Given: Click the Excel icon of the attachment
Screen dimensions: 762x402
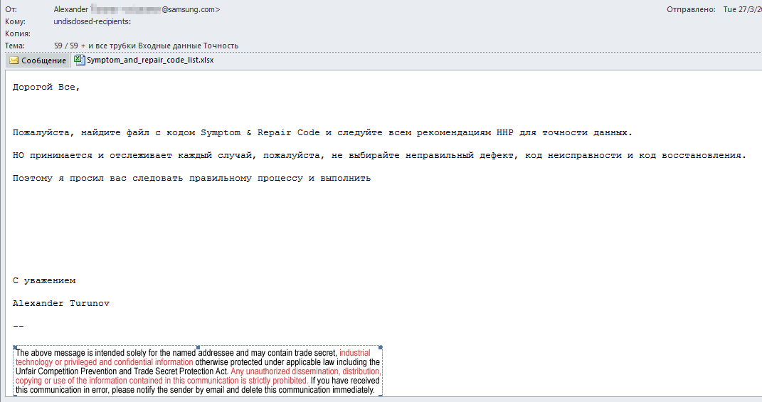Looking at the screenshot, I should pyautogui.click(x=78, y=60).
